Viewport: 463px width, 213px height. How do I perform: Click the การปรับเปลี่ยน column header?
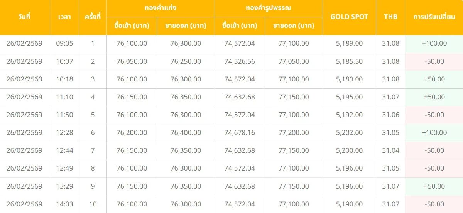434,17
